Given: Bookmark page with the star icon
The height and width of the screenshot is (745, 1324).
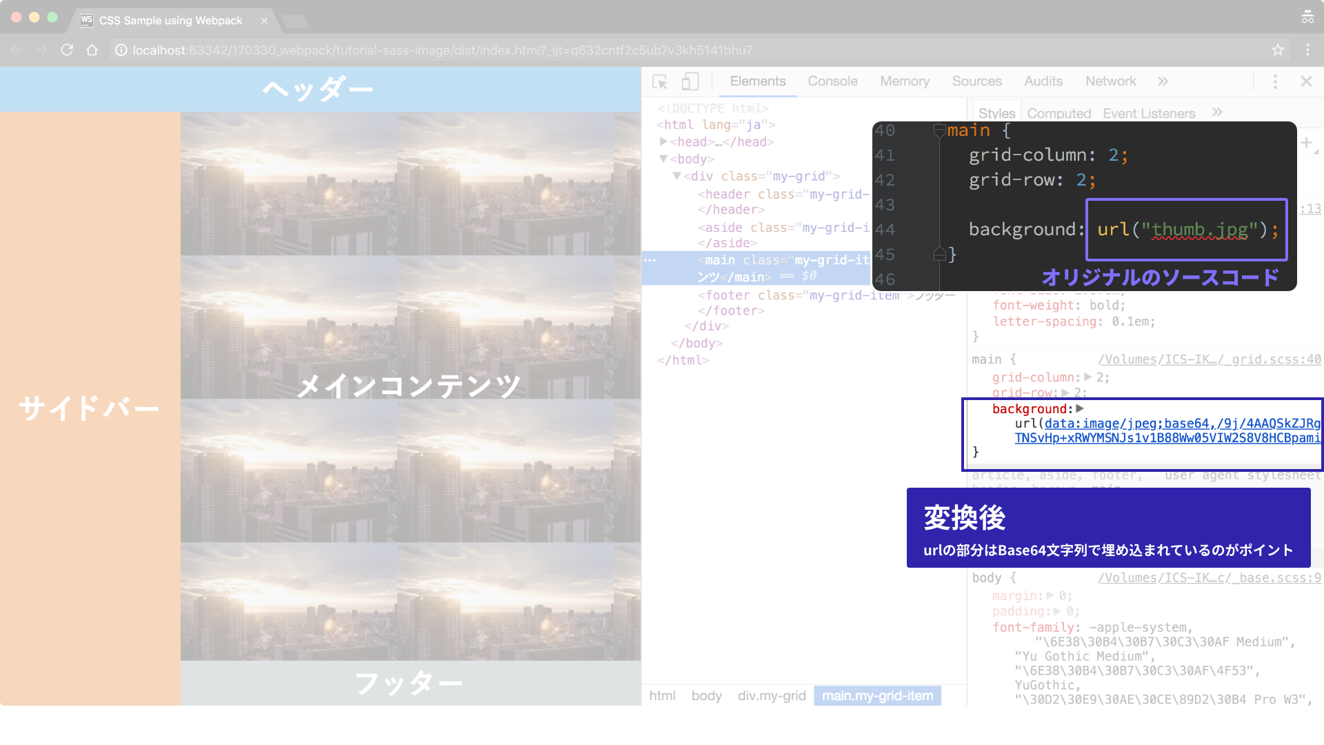Looking at the screenshot, I should pos(1278,50).
